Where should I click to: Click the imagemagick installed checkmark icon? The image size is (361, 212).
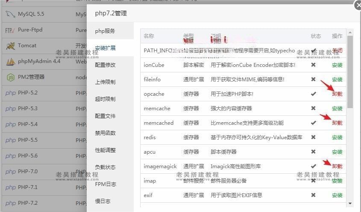(313, 166)
